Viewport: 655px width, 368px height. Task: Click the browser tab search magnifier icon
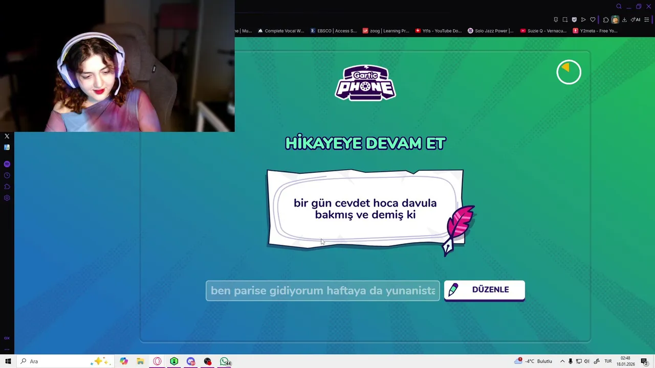point(619,7)
